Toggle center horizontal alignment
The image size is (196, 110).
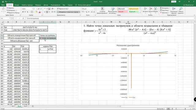47,12
